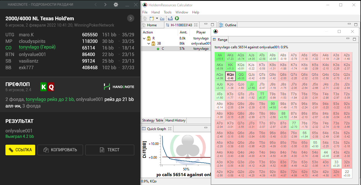Click the JJ cell showing +7.68
The width and height of the screenshot is (361, 185).
coord(252,86)
